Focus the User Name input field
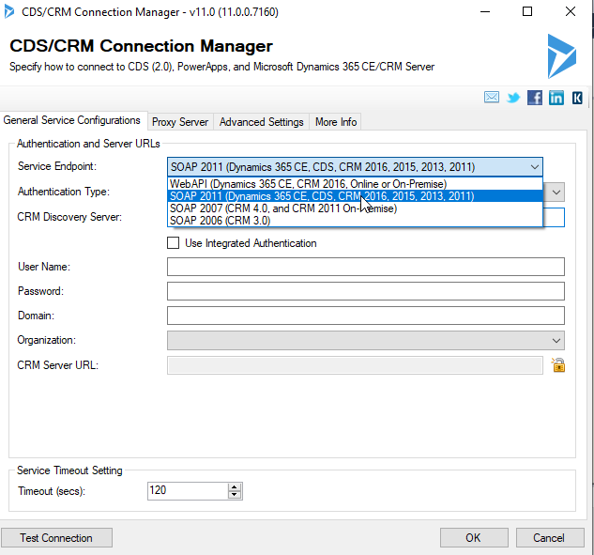 pos(366,267)
